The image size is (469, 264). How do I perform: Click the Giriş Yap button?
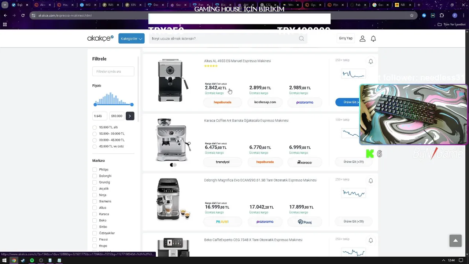click(346, 38)
